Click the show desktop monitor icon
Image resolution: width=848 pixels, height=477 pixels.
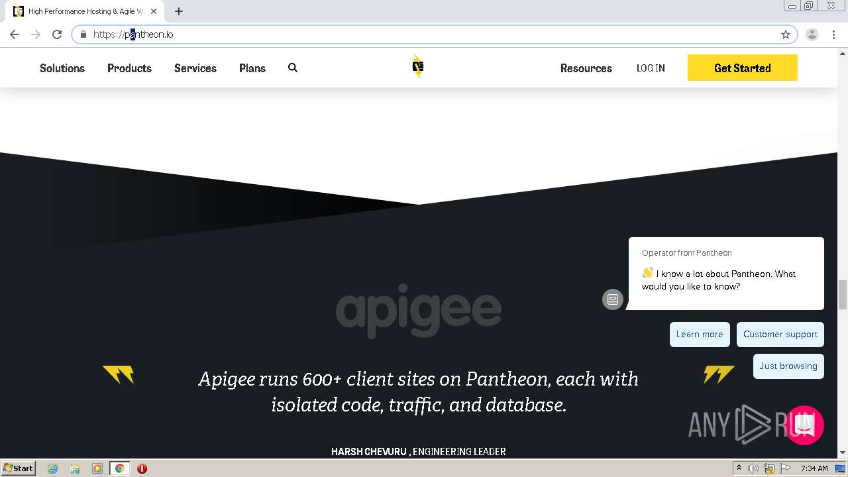[x=840, y=468]
